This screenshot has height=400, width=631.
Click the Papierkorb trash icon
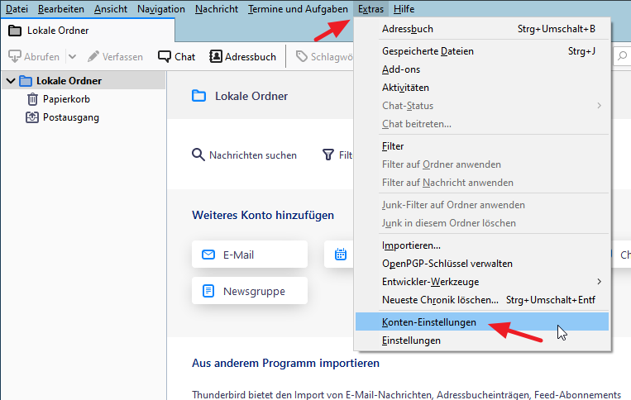pyautogui.click(x=32, y=99)
